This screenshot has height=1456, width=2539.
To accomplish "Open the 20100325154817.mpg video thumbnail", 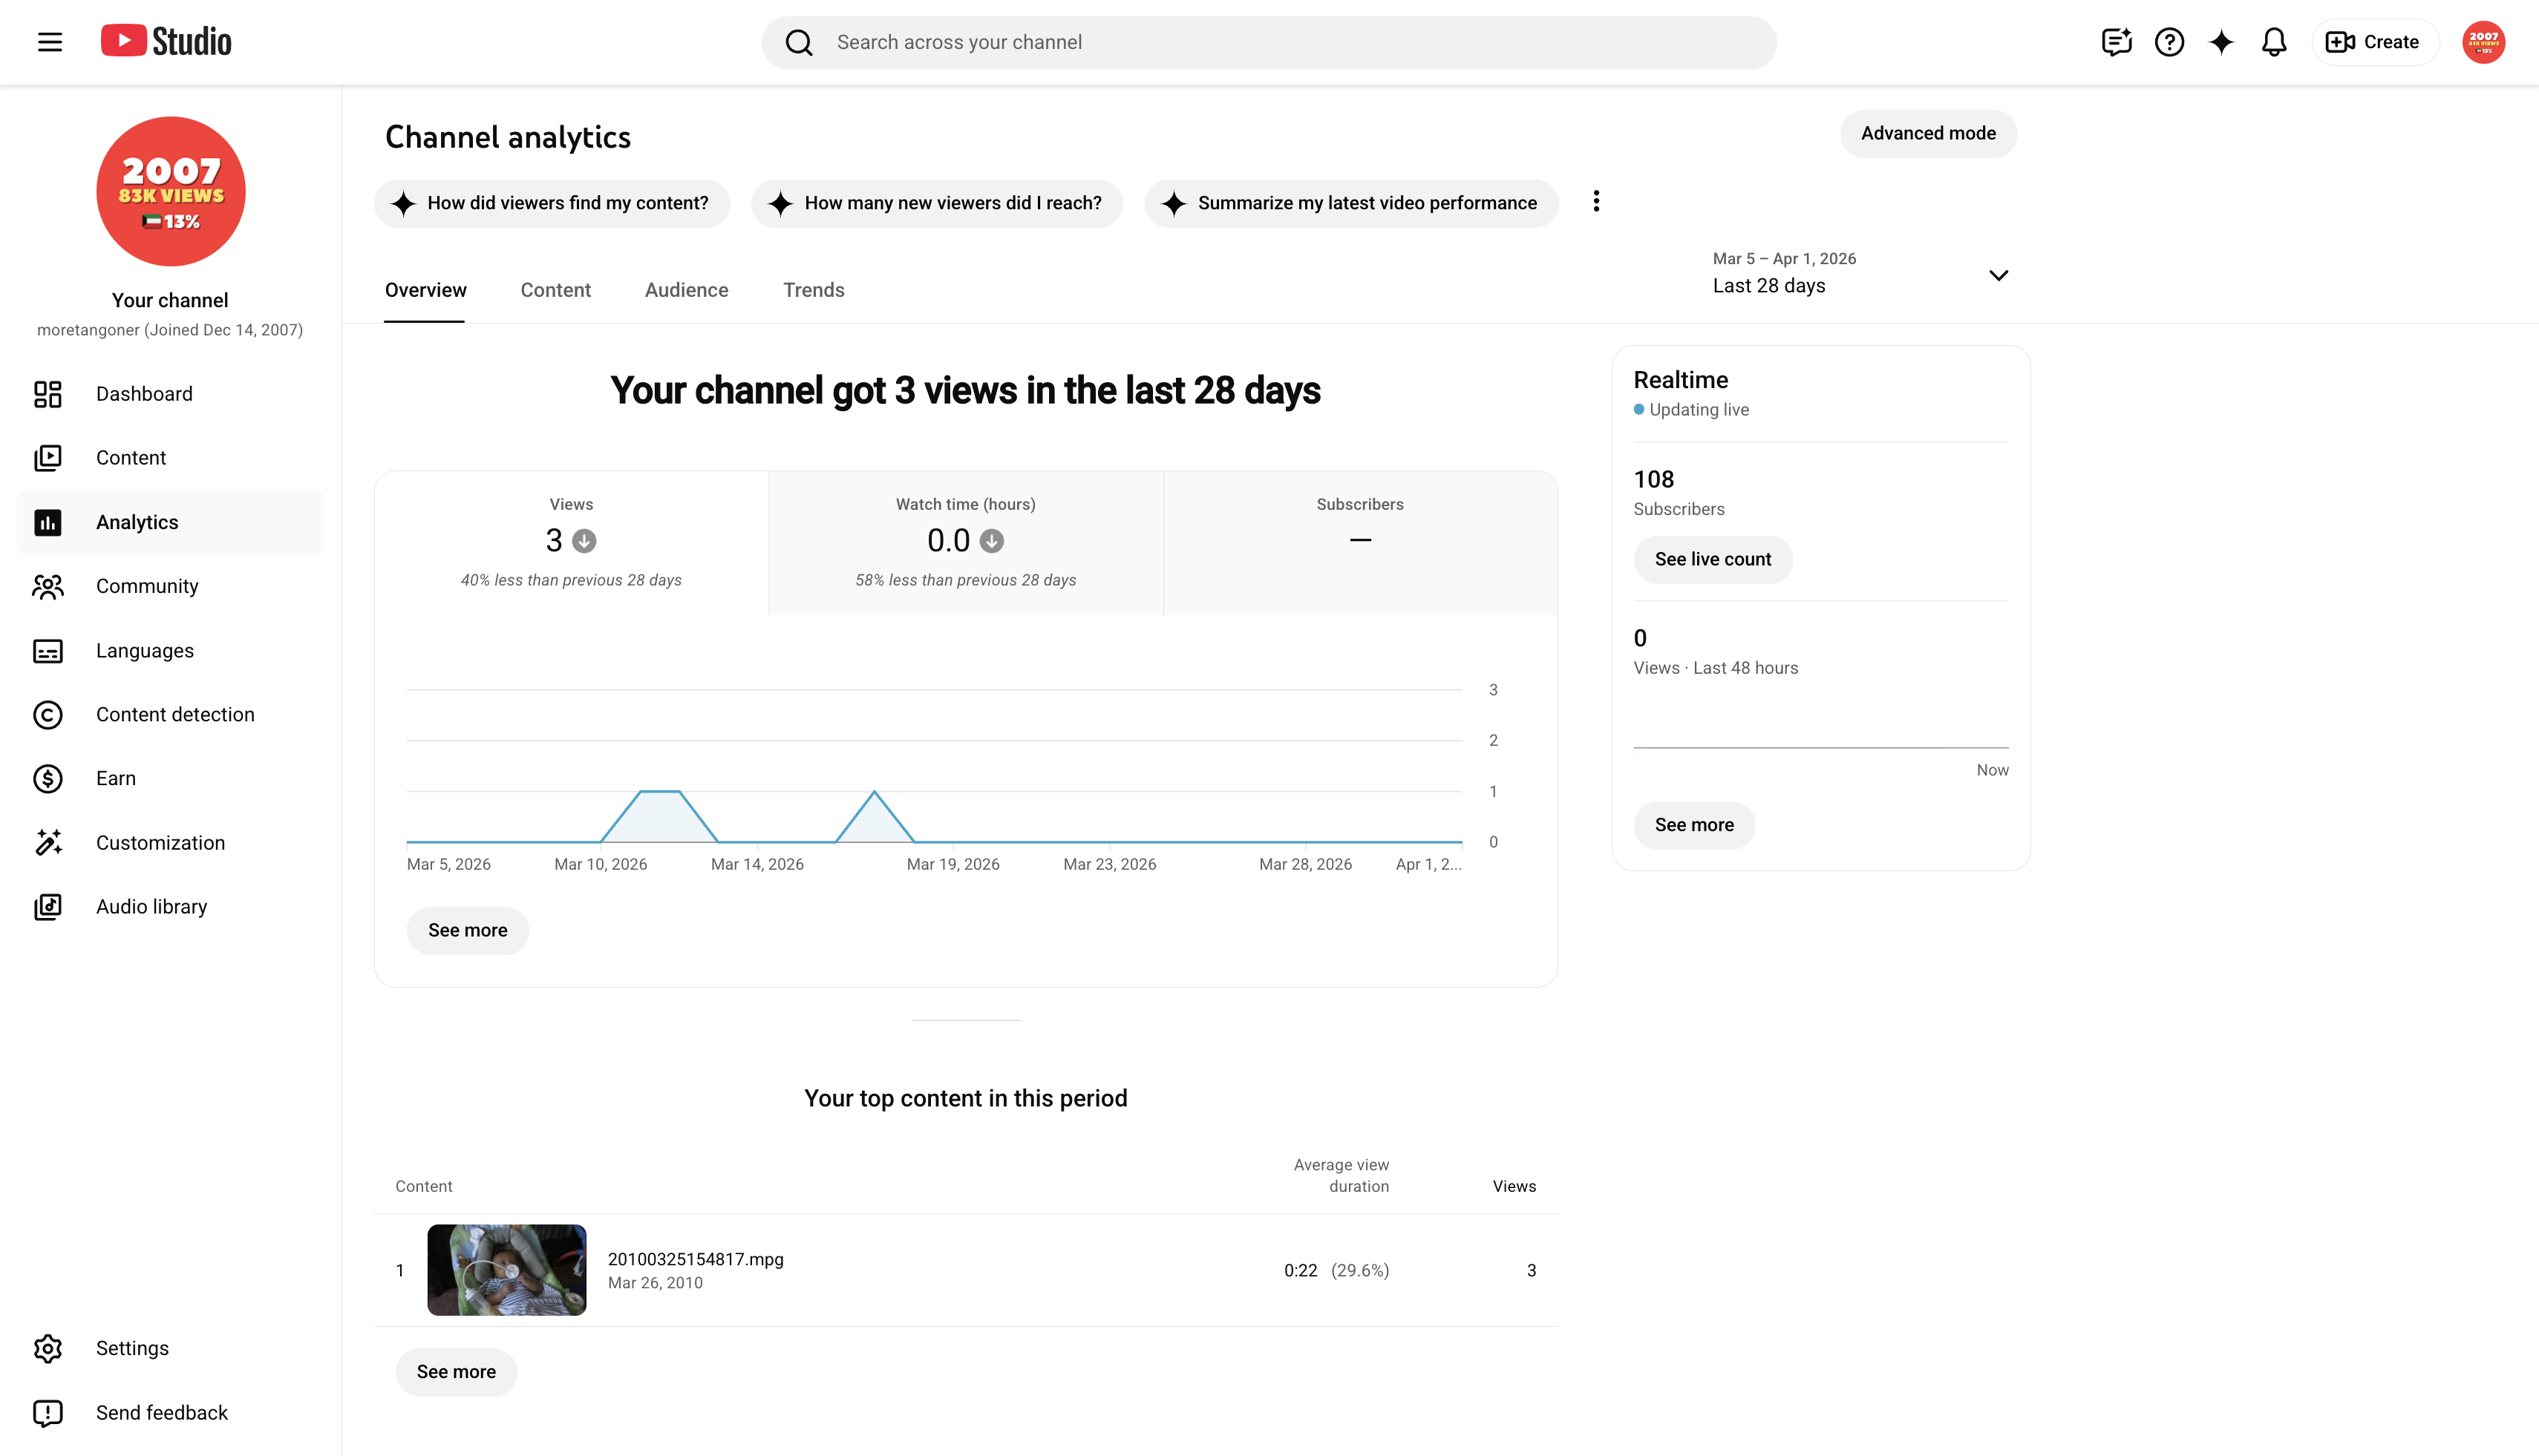I will [x=506, y=1270].
